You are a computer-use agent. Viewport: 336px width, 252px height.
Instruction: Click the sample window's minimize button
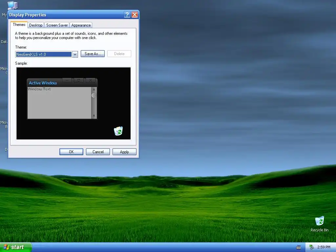67,80
